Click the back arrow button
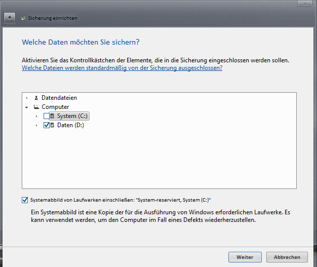 pyautogui.click(x=10, y=18)
